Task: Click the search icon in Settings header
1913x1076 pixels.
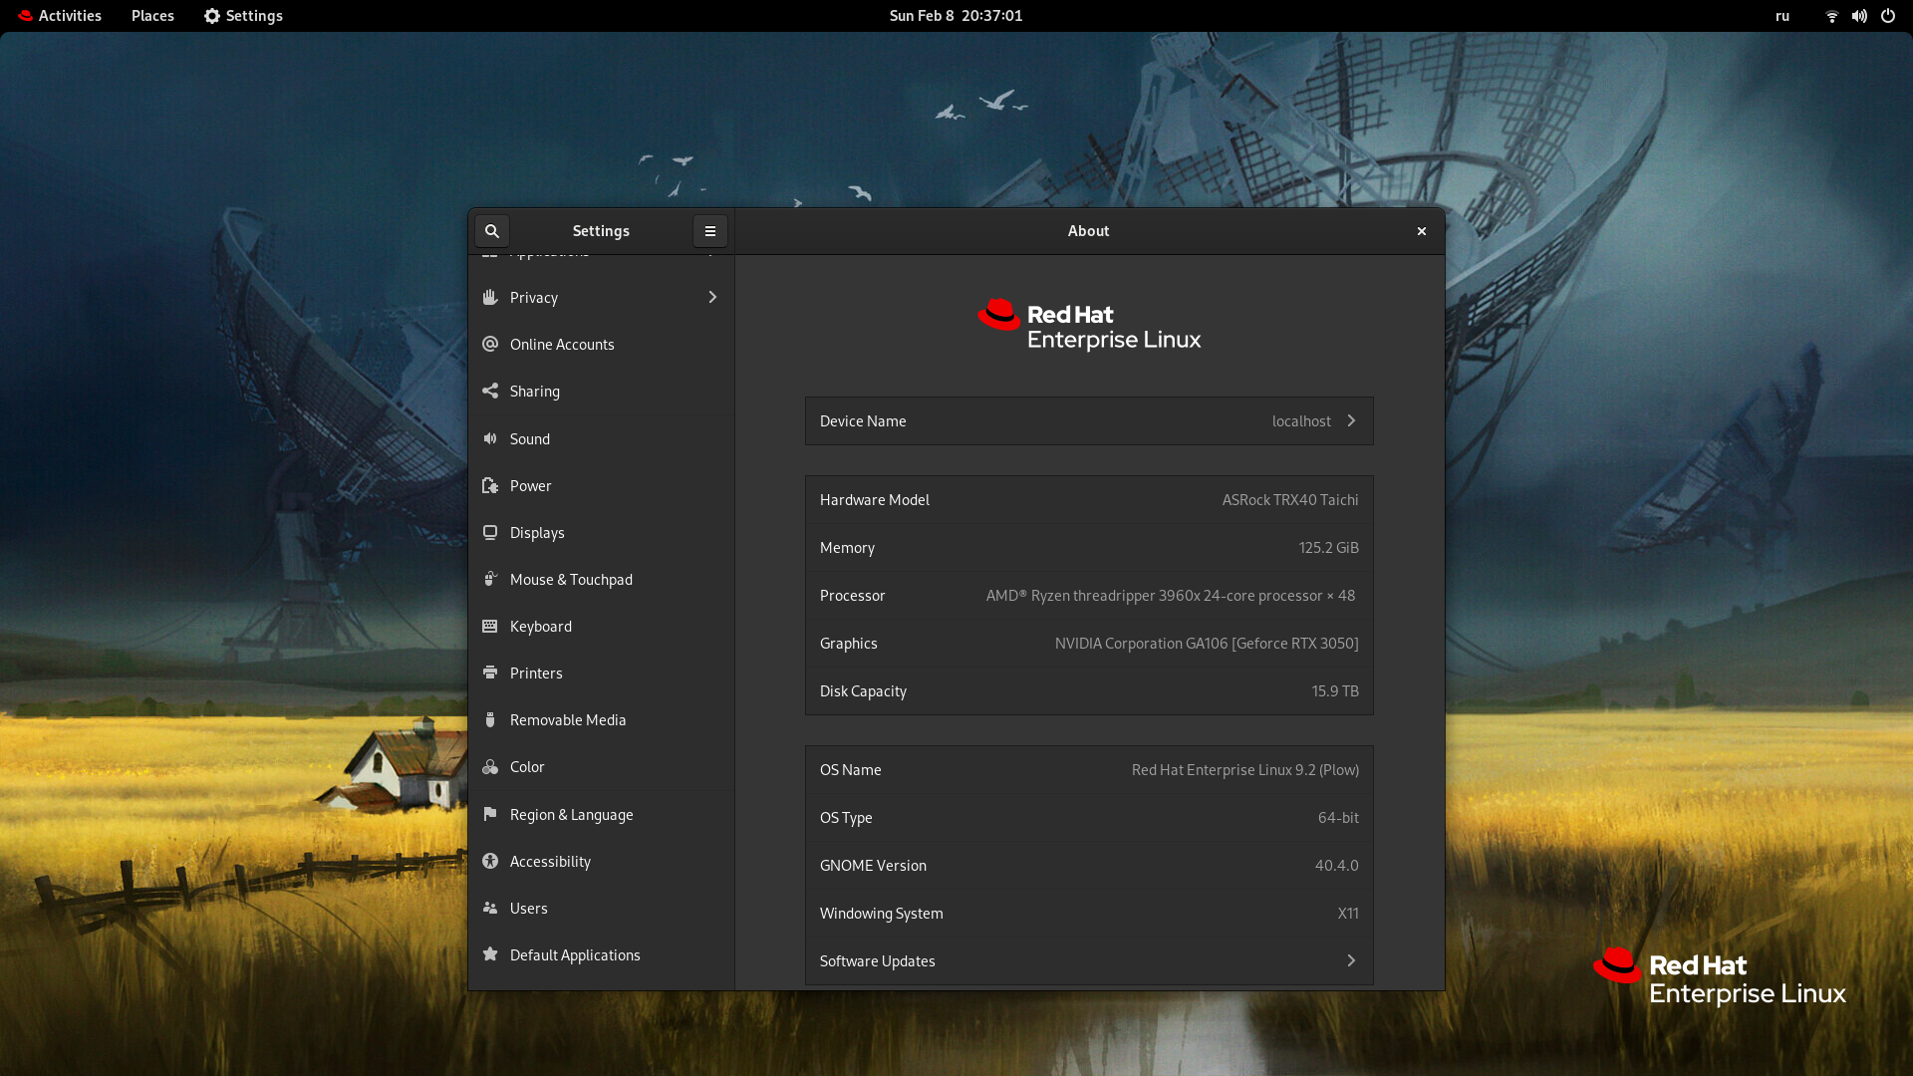Action: click(x=491, y=231)
